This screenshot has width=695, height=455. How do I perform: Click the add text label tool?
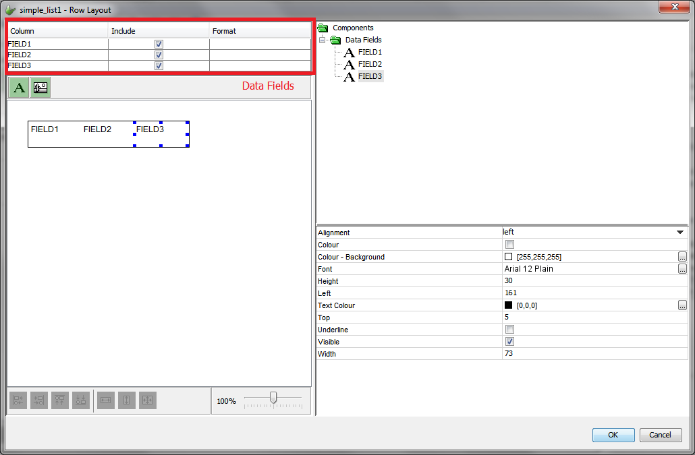(x=20, y=88)
